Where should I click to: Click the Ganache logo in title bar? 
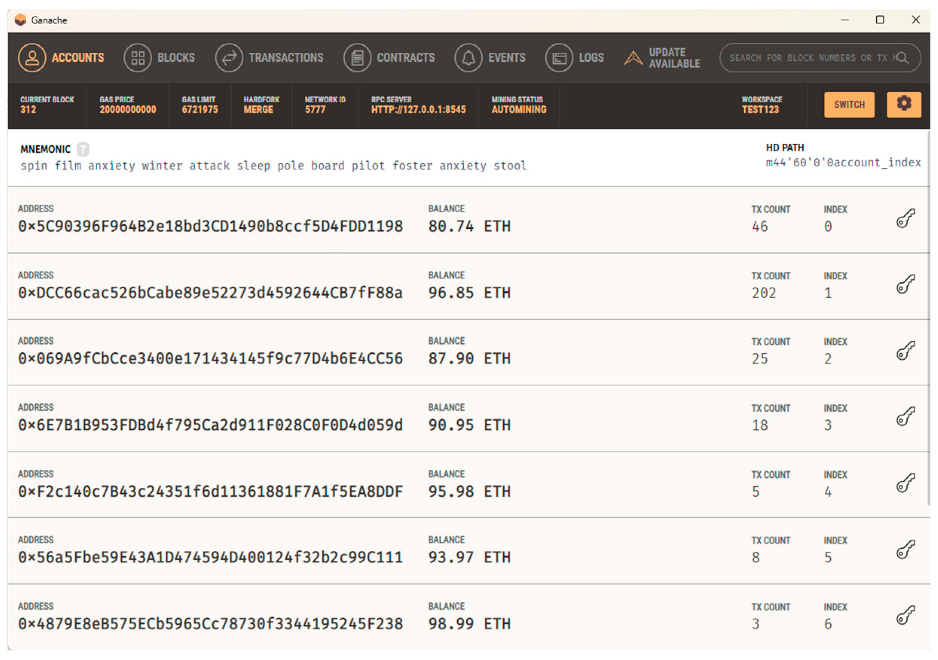coord(20,20)
